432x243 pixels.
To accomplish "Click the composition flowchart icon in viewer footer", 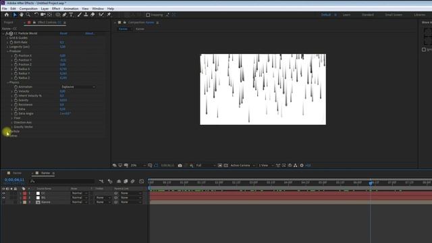I will [x=296, y=165].
